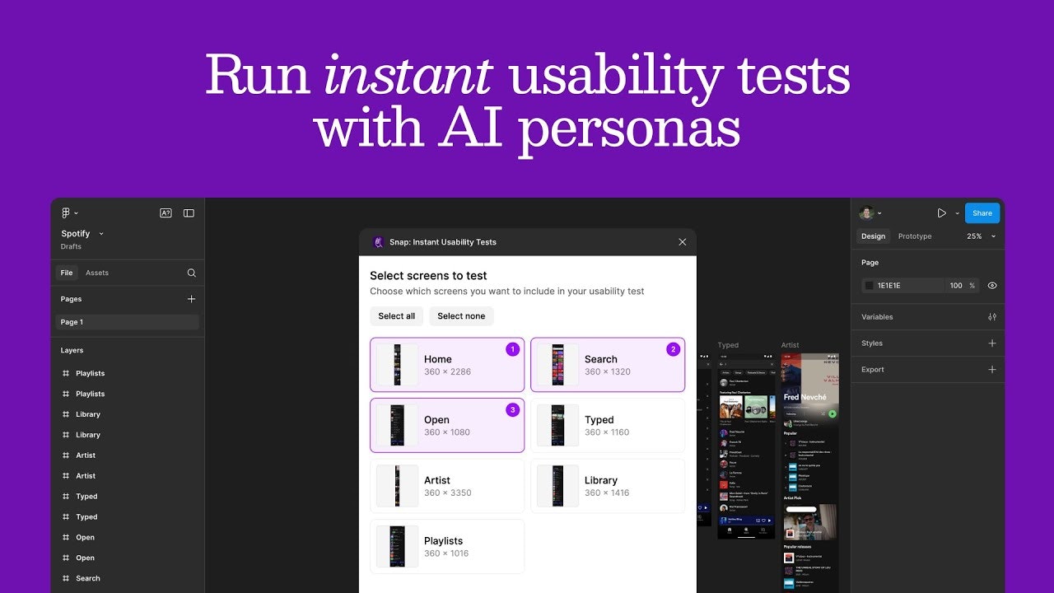Select Page 1 in pages list
1054x593 pixels.
(x=128, y=322)
